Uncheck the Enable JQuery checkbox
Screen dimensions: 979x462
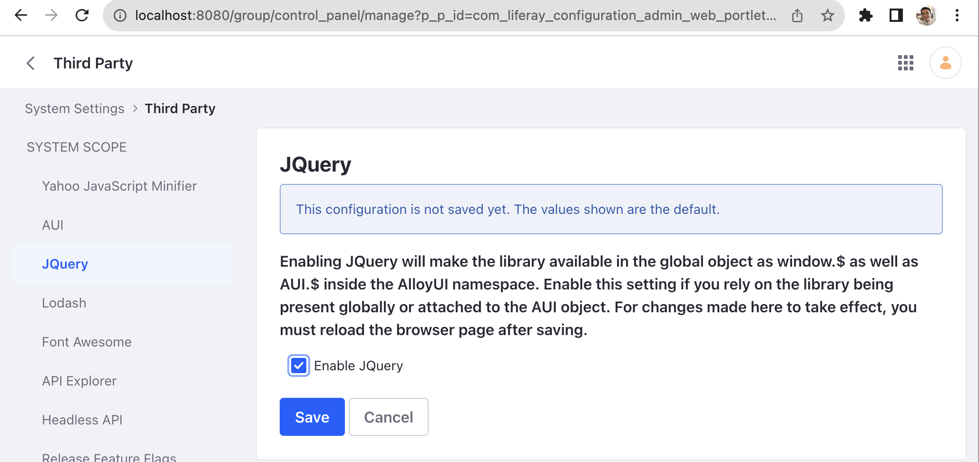[x=299, y=366]
